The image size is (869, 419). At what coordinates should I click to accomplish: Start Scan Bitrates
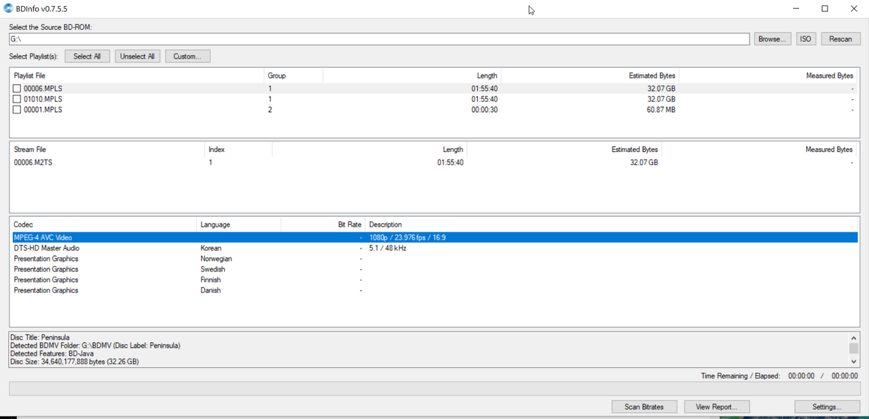pos(644,407)
